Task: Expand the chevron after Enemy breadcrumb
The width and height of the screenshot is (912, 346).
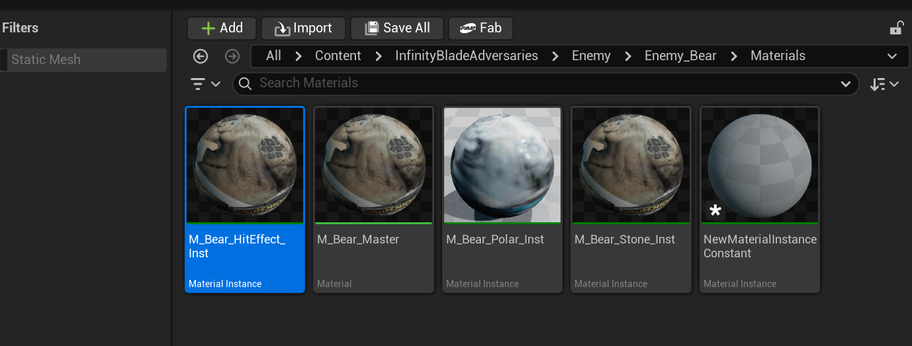Action: [x=628, y=56]
